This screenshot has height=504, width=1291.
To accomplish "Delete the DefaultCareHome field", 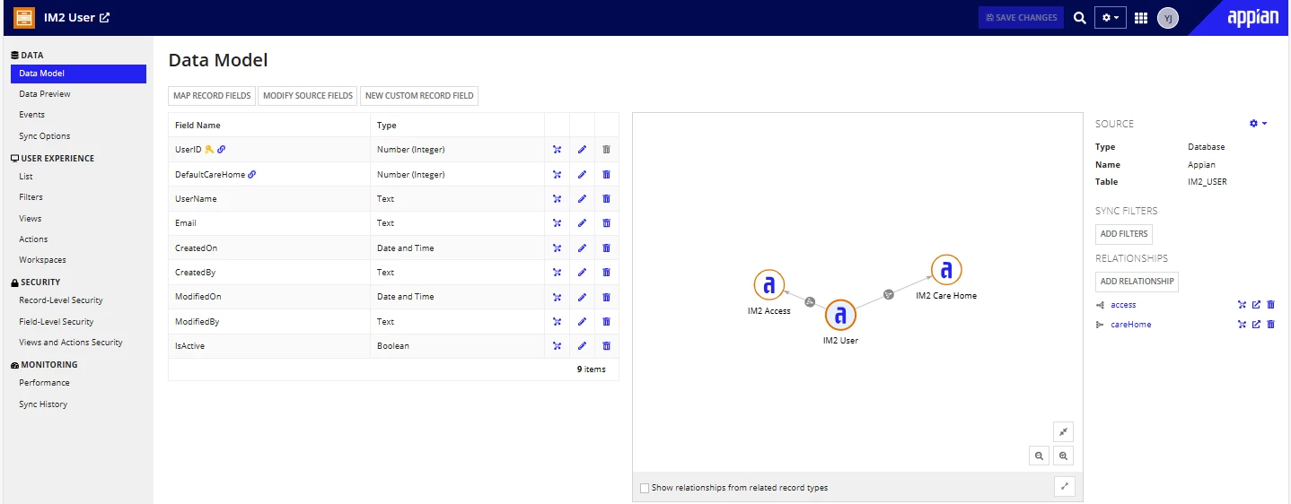I will pyautogui.click(x=606, y=175).
